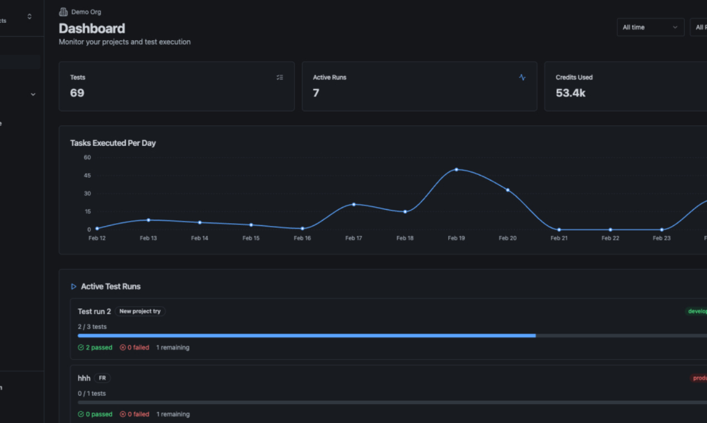This screenshot has height=423, width=707.
Task: Open the hhh test run
Action: click(x=84, y=378)
